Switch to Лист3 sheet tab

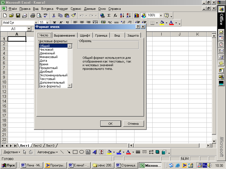(x=50, y=146)
